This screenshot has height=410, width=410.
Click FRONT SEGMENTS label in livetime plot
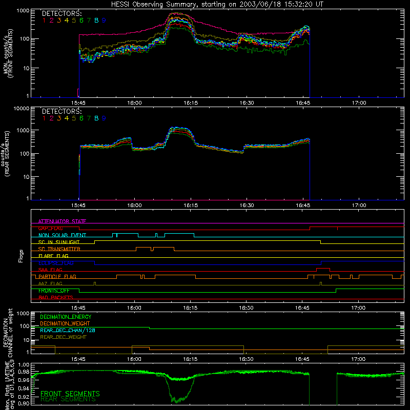click(x=70, y=394)
